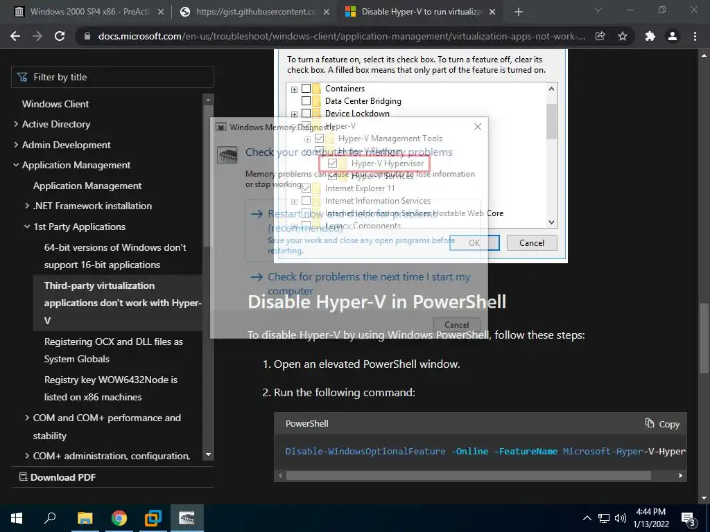Tick Internet Information Services checkbox
The image size is (710, 532).
306,200
